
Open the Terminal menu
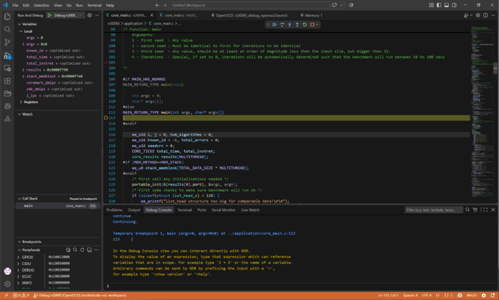[94, 5]
